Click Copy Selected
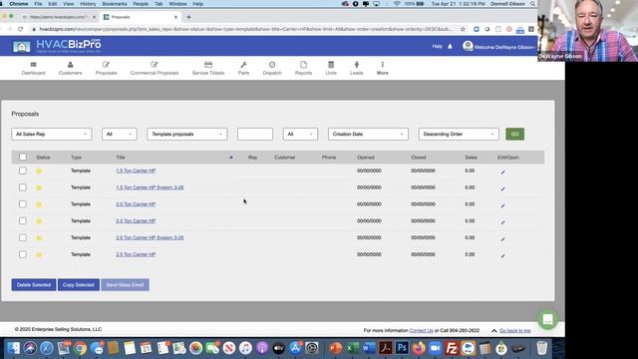 tap(79, 285)
